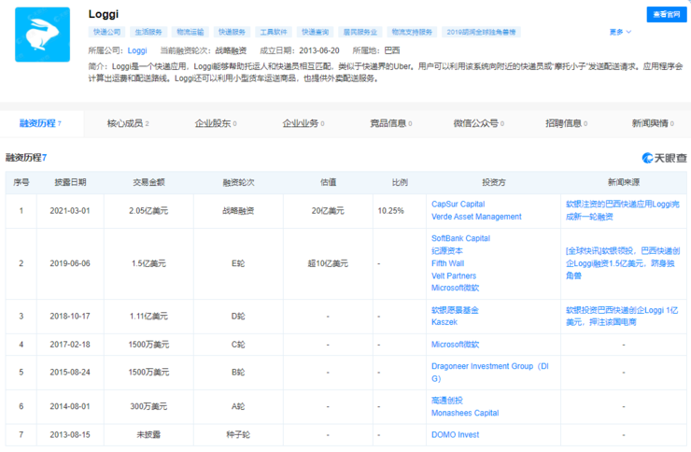691x452 pixels.
Task: Open the Velt Partners investor link
Action: pyautogui.click(x=454, y=275)
